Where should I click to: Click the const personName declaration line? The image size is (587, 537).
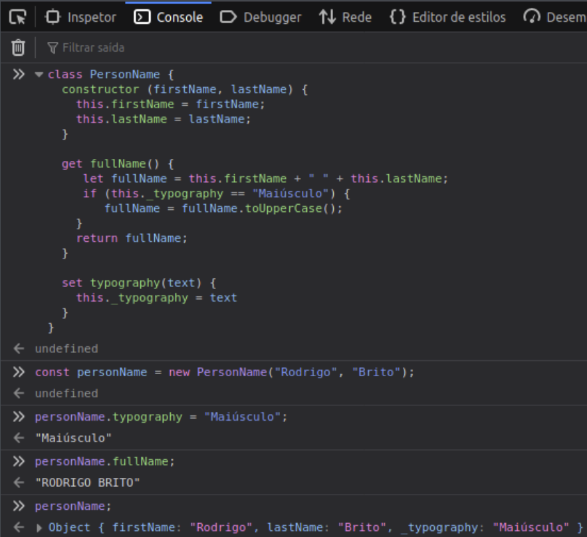point(224,372)
